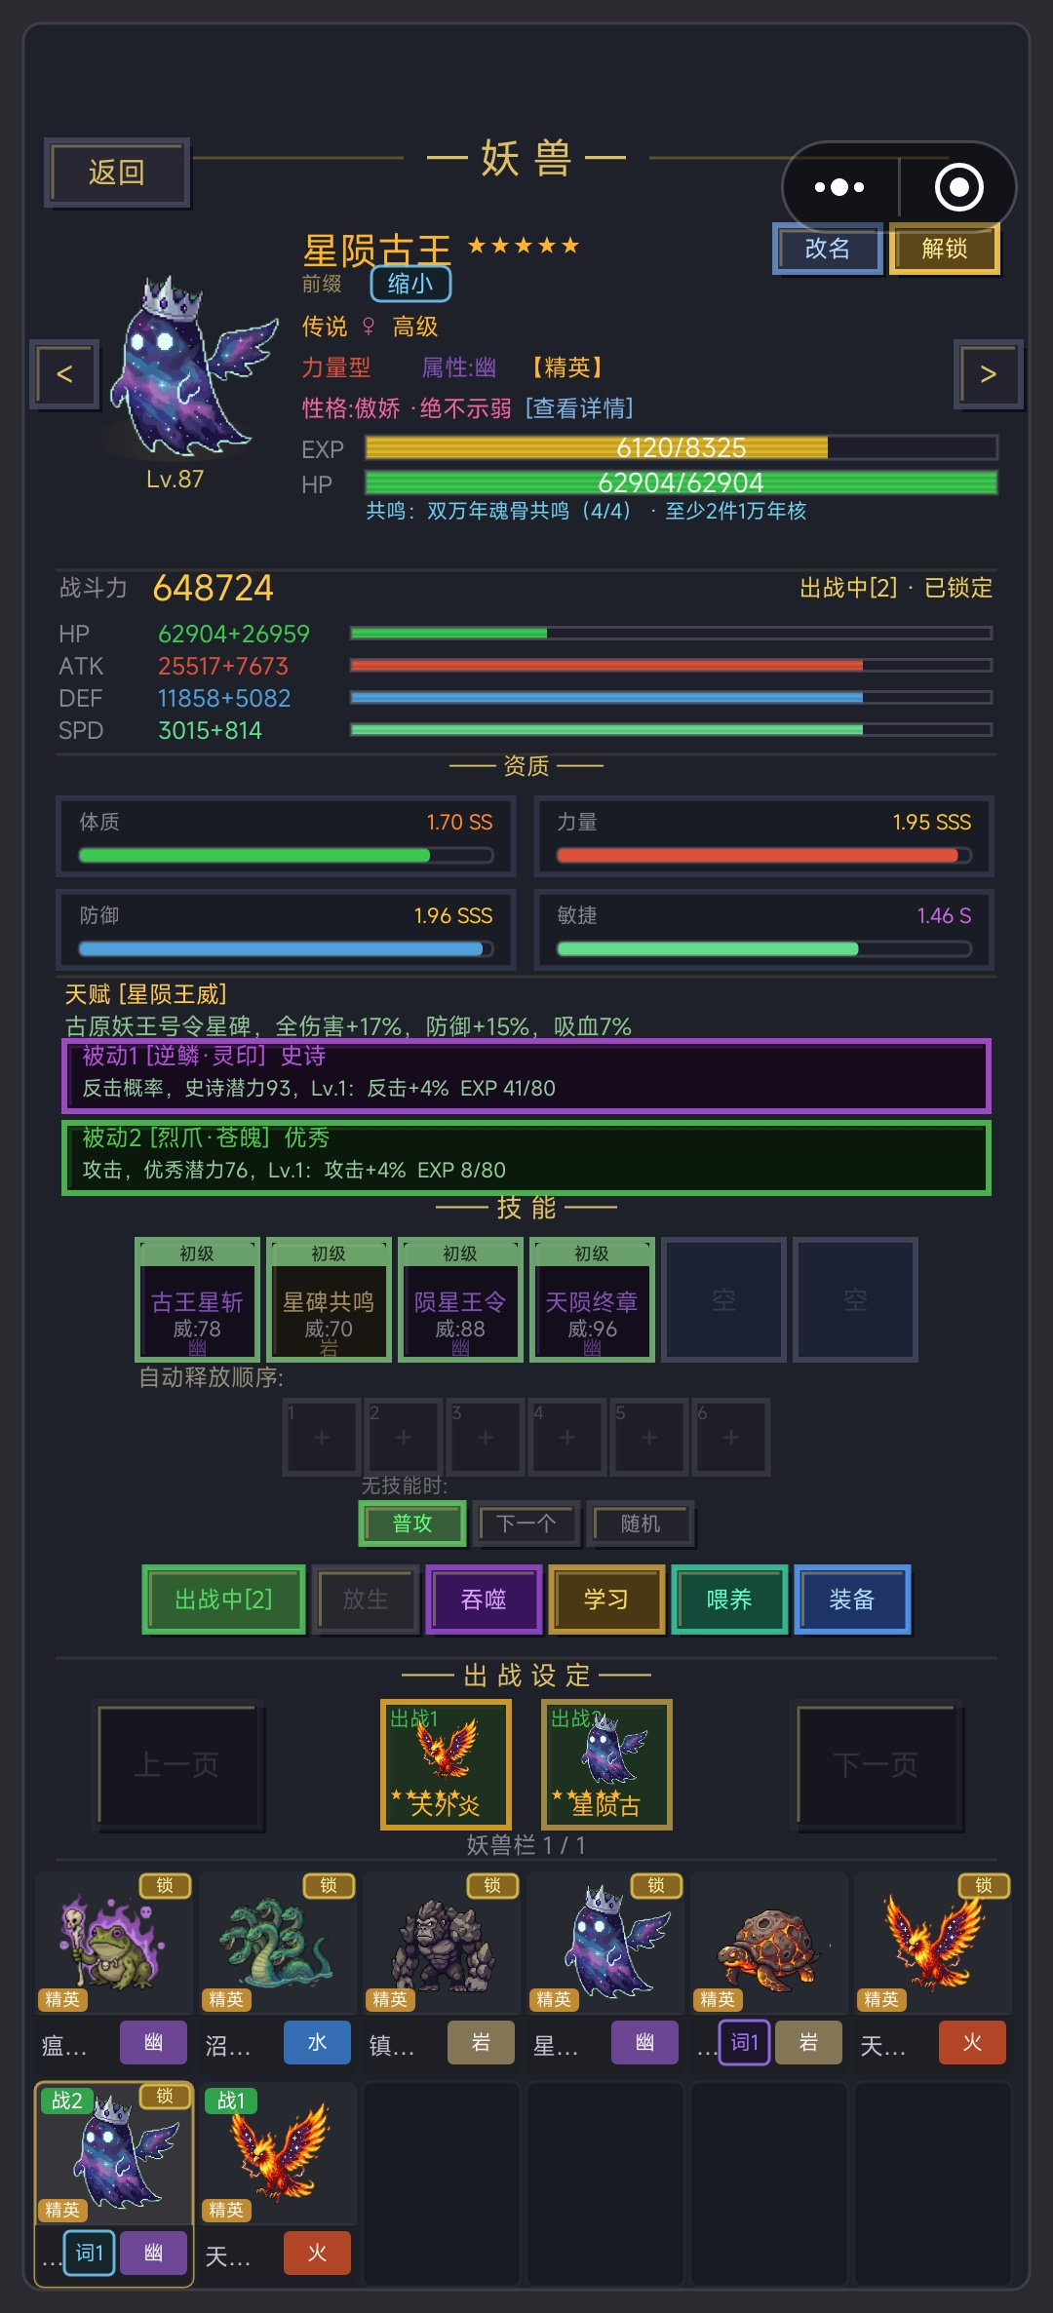The image size is (1053, 2313).
Task: Tap the 返回 back button
Action: [117, 173]
